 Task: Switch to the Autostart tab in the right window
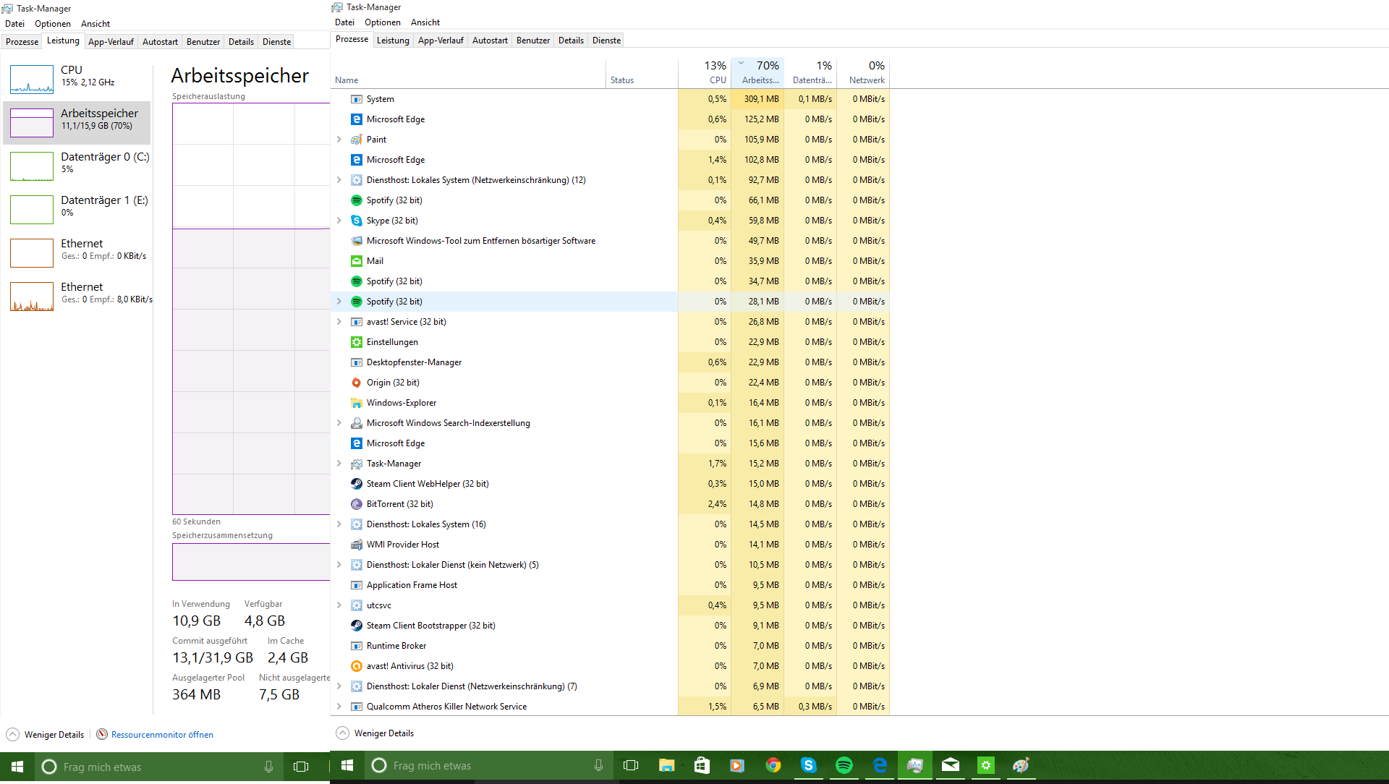point(490,41)
